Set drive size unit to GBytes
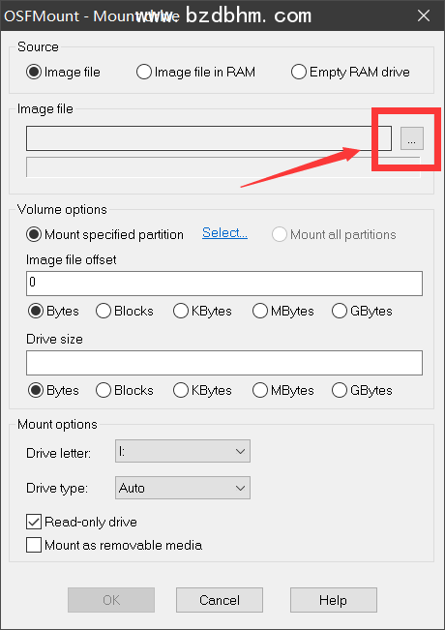Screen dimensions: 445x630 point(362,390)
